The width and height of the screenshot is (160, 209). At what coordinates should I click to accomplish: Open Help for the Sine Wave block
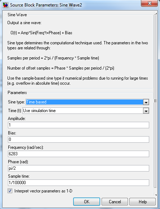[x=143, y=201]
